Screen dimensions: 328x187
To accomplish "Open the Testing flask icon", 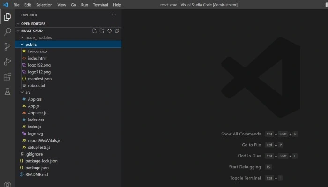I will tap(7, 91).
